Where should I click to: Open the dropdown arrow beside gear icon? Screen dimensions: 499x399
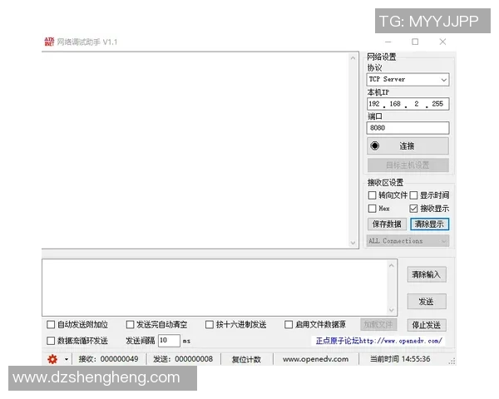click(67, 359)
